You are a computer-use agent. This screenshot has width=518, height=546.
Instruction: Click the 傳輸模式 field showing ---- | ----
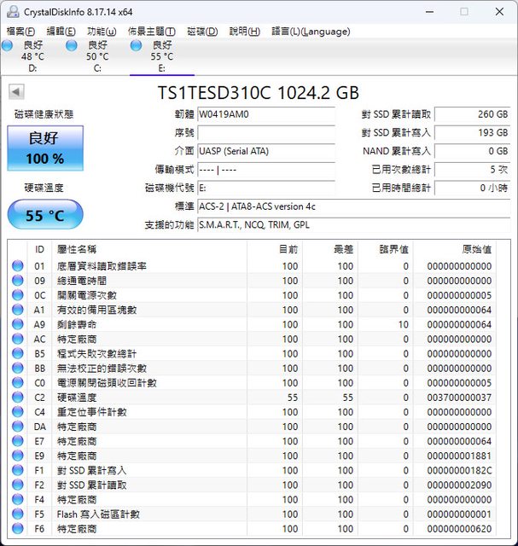pyautogui.click(x=266, y=170)
